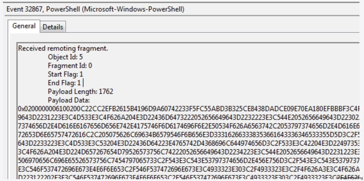
Task: Click payload line starting with 0x02000000
Action: 189,109
